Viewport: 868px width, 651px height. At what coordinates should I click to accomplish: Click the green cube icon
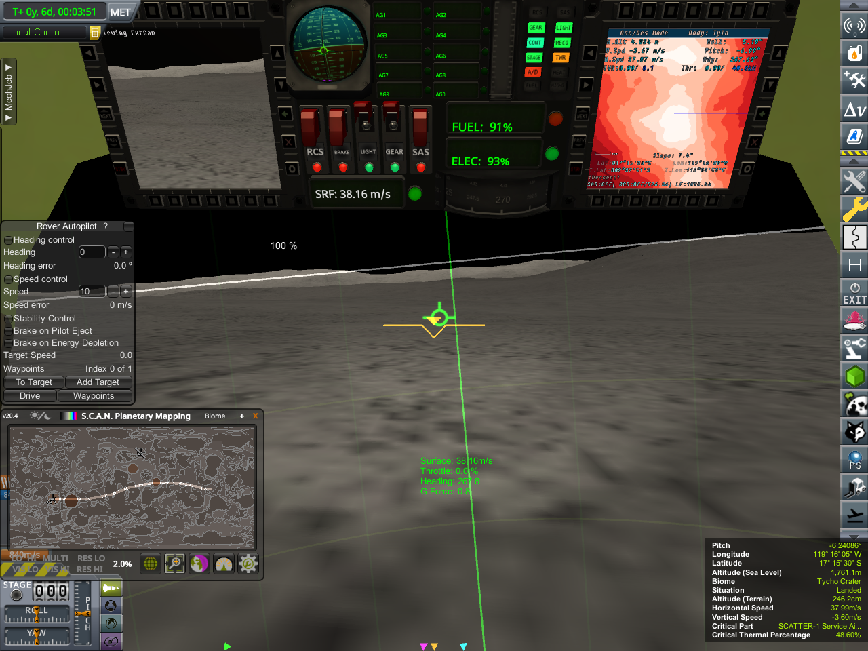(854, 376)
